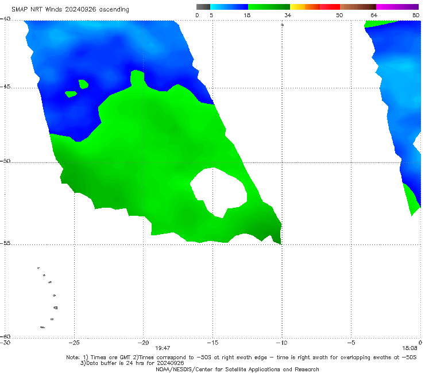425x373 pixels.
Task: Click the NOAA/NESDIS Center for Satellite Applications credit
Action: click(237, 369)
